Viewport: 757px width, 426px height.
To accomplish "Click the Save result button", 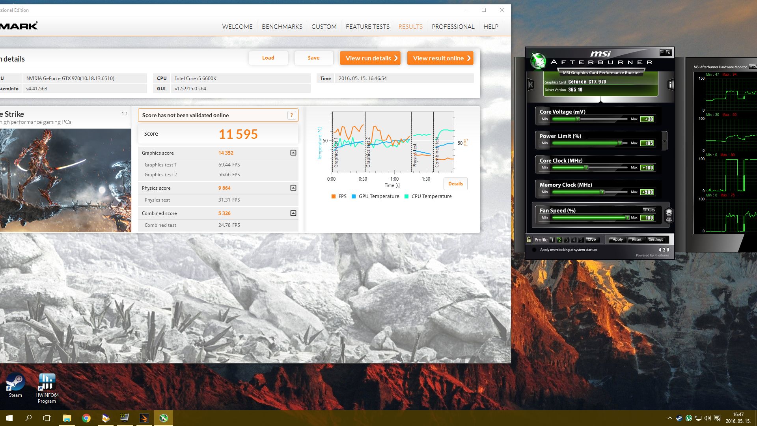I will [x=313, y=58].
